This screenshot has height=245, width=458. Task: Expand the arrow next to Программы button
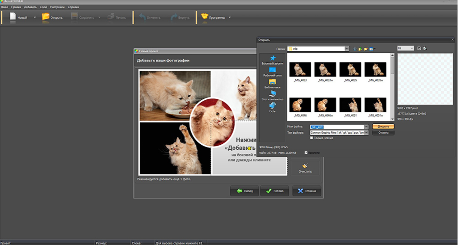tap(230, 17)
